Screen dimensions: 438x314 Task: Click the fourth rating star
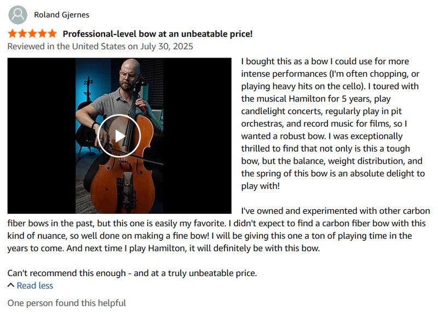pos(42,33)
